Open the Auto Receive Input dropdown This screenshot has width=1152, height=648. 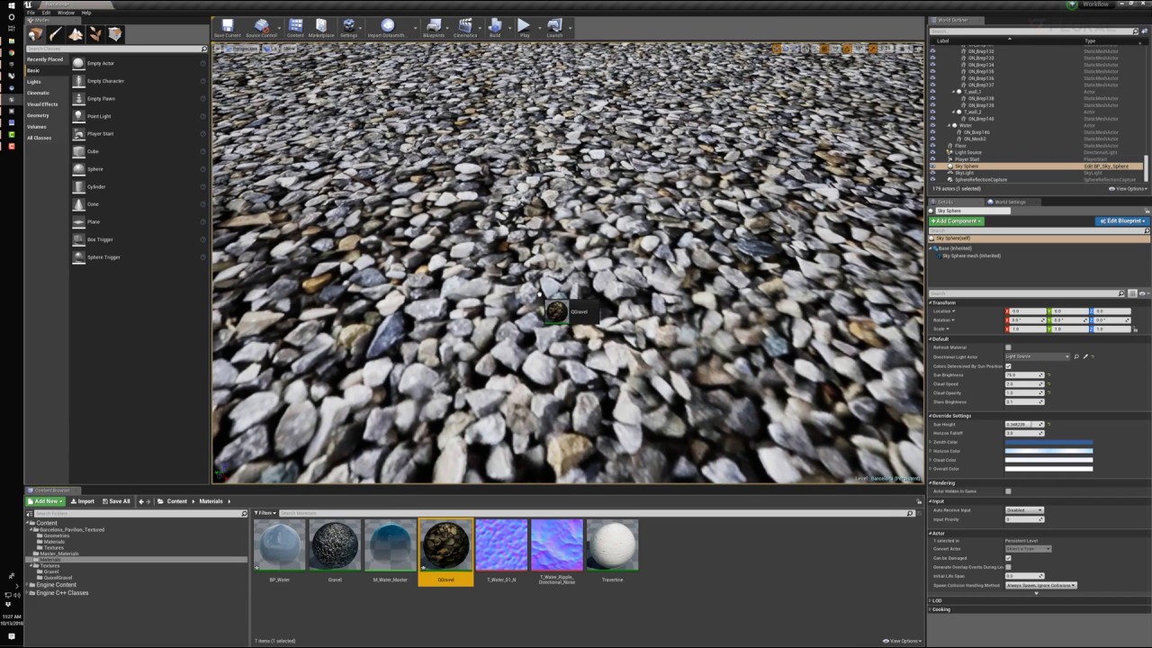[x=1023, y=510]
